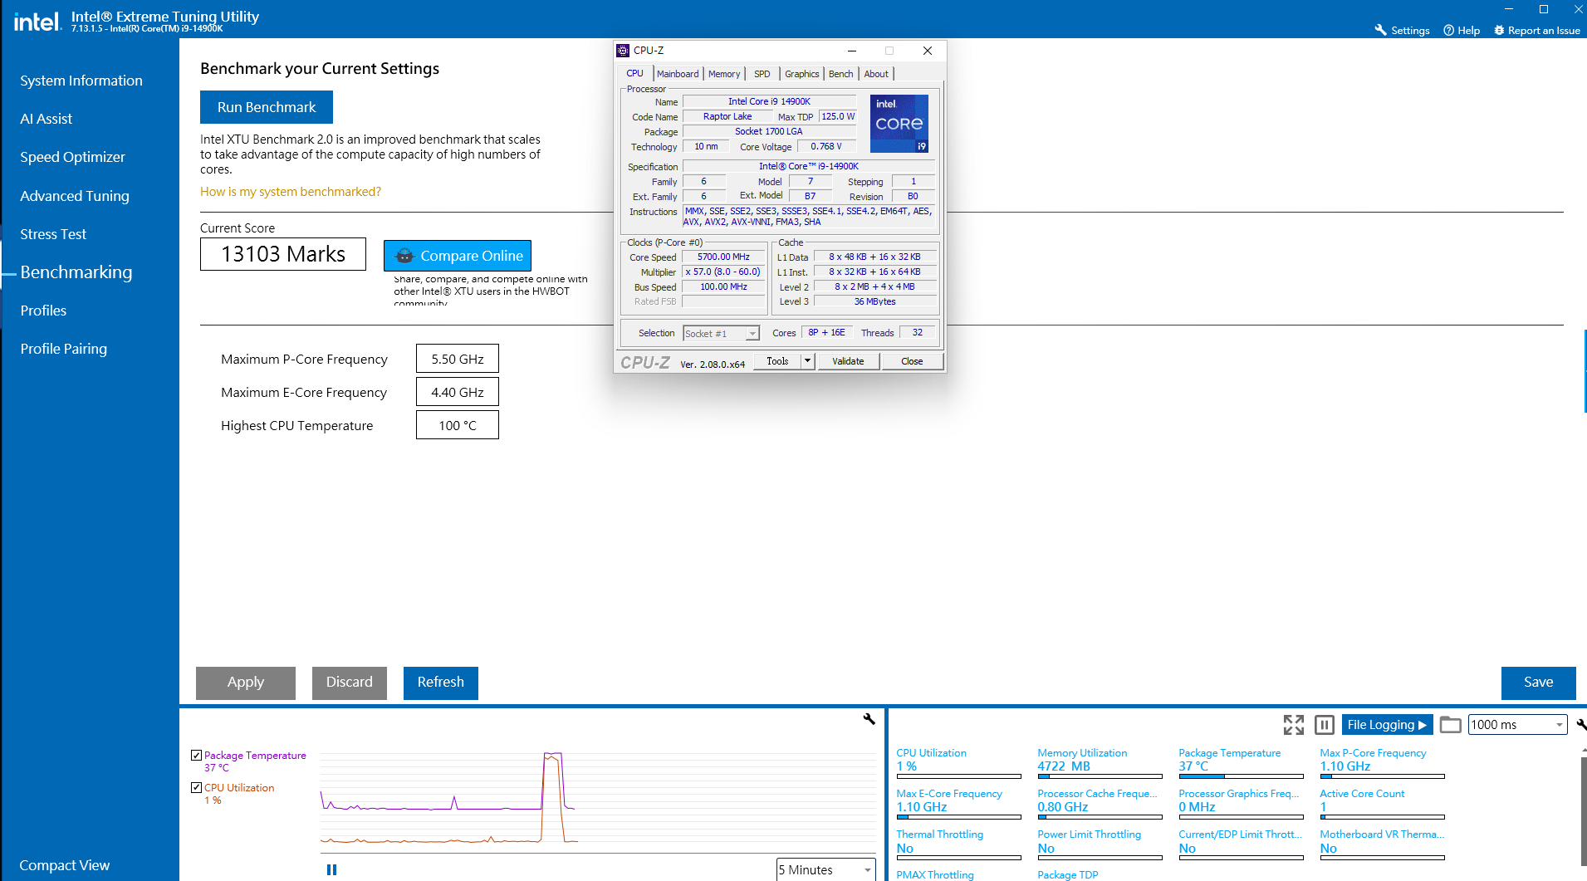Click Tools button in CPU-Z
The height and width of the screenshot is (881, 1587).
pyautogui.click(x=778, y=360)
